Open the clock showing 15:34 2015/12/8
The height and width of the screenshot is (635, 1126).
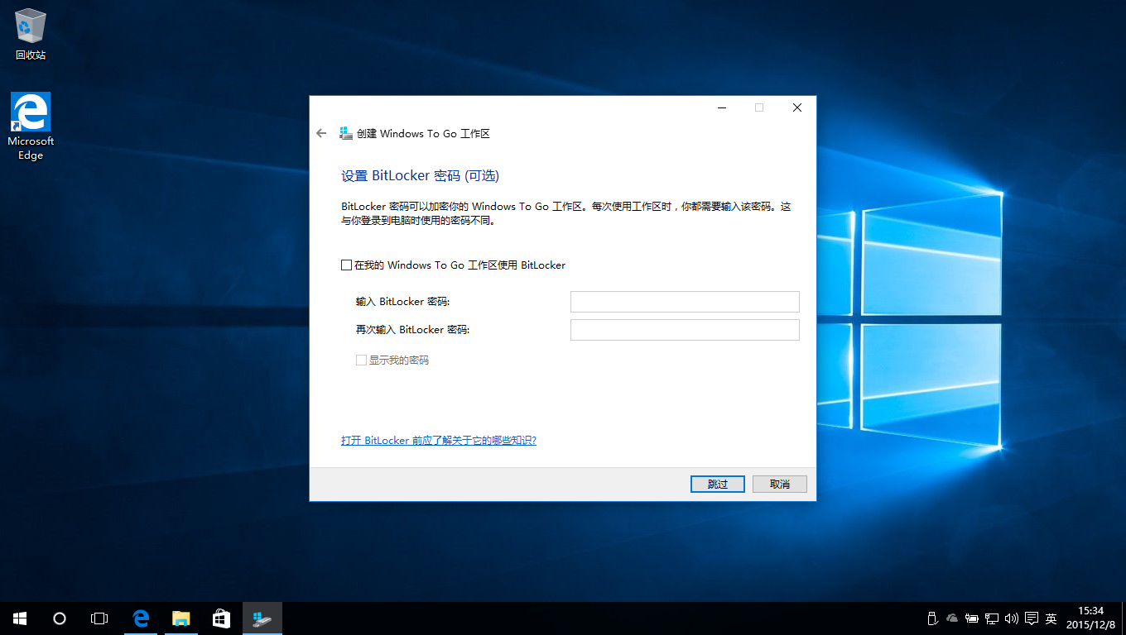pyautogui.click(x=1091, y=618)
